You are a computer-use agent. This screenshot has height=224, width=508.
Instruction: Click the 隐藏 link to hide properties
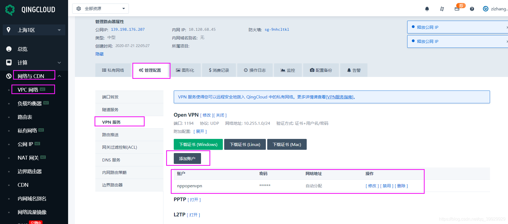click(99, 54)
